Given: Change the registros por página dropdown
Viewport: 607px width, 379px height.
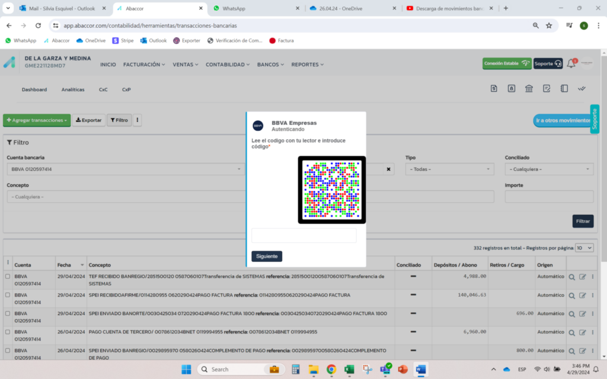Looking at the screenshot, I should point(584,248).
